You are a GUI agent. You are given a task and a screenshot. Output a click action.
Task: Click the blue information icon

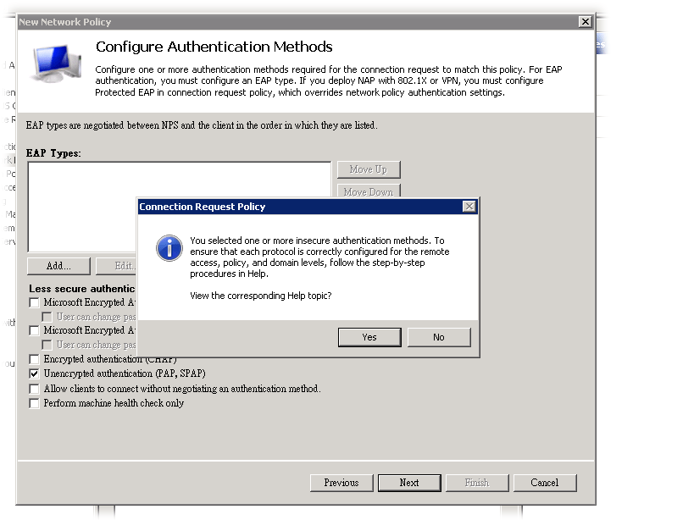[169, 249]
